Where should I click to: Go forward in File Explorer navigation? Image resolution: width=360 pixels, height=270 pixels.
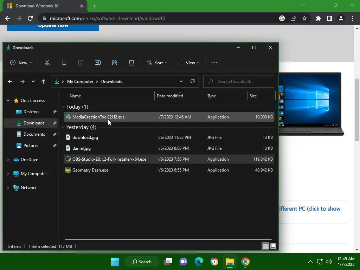[x=22, y=82]
